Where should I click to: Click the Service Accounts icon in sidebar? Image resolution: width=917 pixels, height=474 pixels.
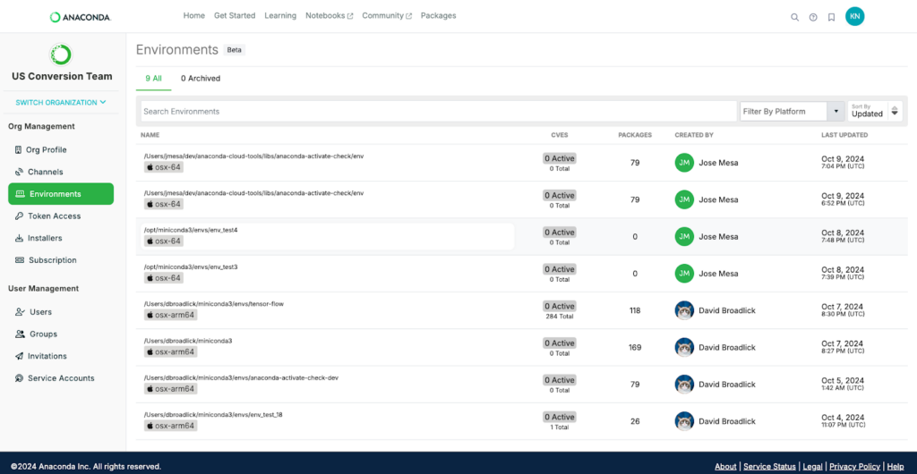[x=19, y=378]
